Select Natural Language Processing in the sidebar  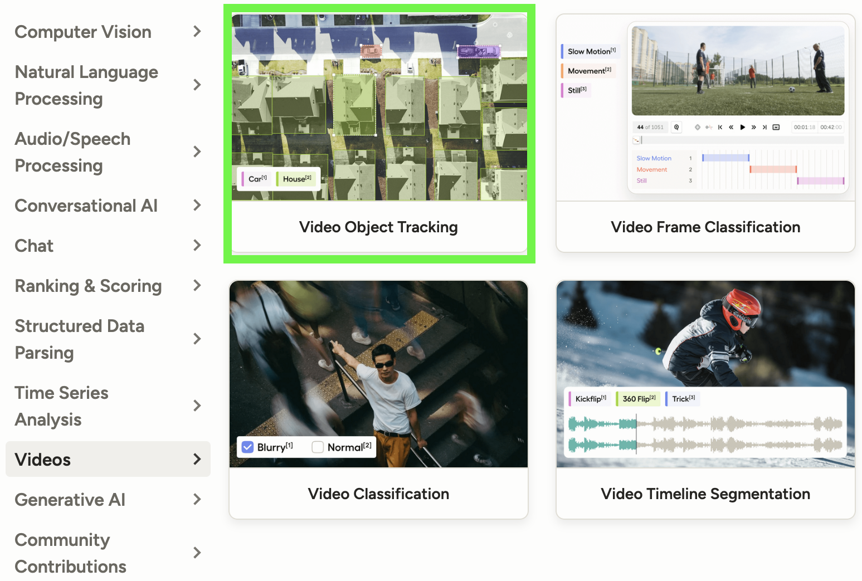[x=86, y=85]
